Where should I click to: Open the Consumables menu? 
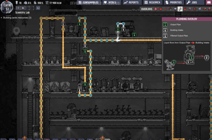(x=88, y=2)
